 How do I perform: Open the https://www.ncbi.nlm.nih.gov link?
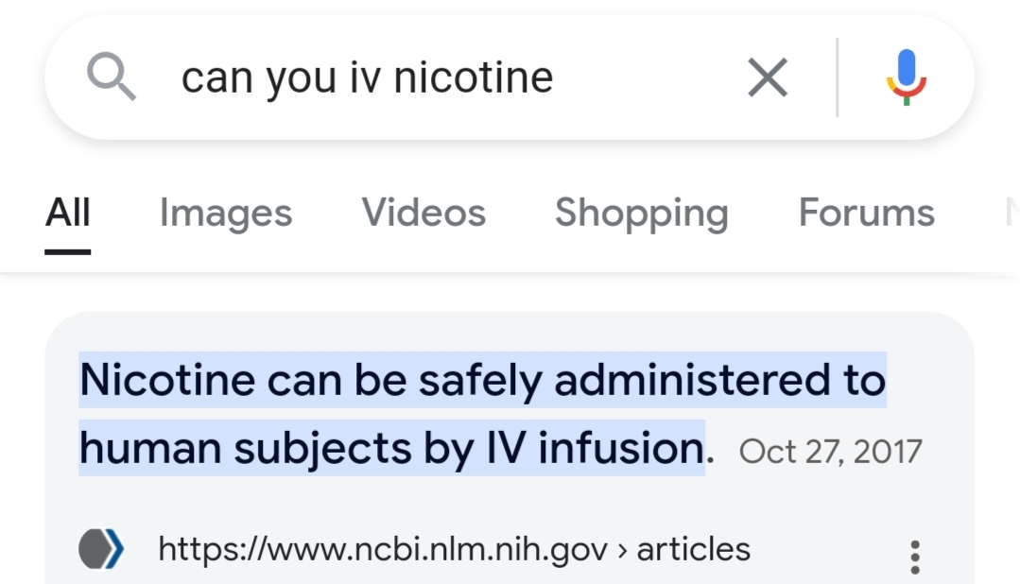(383, 550)
